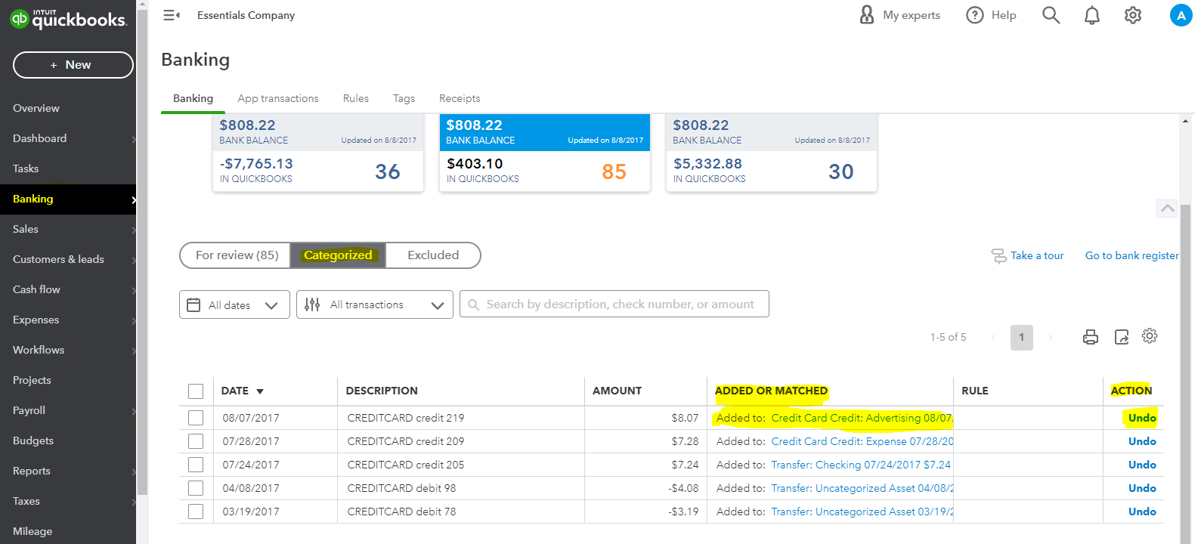The image size is (1201, 544).
Task: Print the transactions list
Action: (1091, 337)
